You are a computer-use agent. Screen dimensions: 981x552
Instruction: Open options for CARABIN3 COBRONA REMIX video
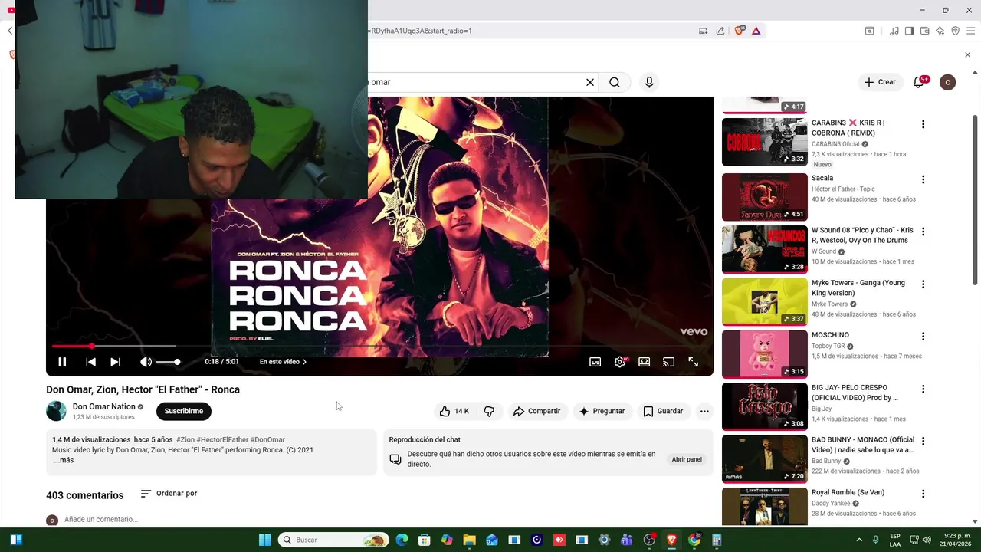point(923,124)
